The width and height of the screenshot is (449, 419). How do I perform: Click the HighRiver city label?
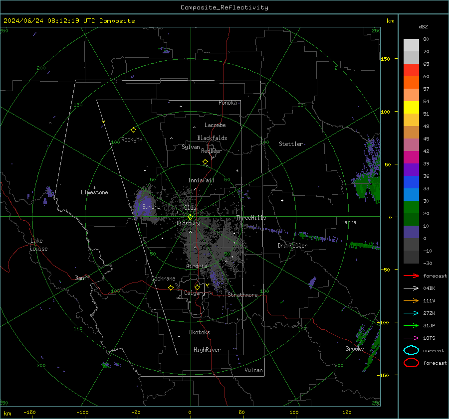pos(207,350)
